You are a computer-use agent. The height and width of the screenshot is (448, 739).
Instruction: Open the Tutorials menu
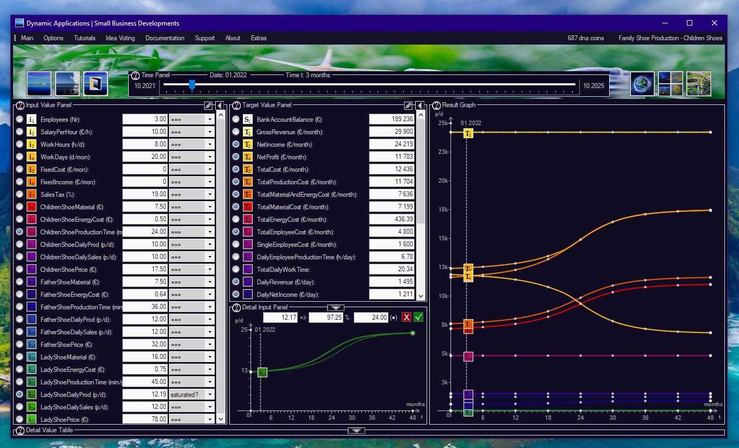pyautogui.click(x=84, y=38)
